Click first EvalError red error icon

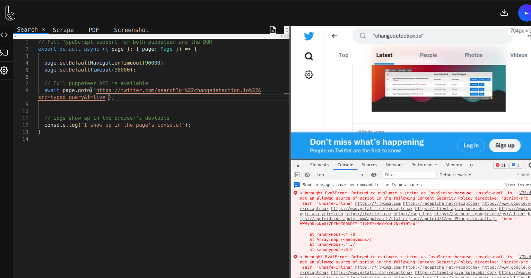[x=296, y=193]
